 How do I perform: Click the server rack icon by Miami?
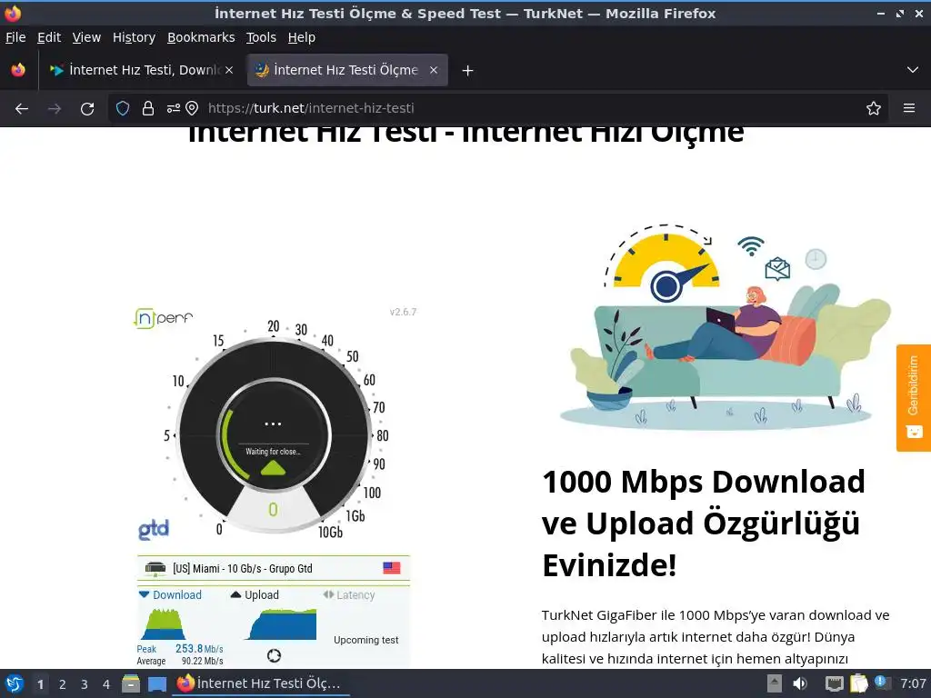155,569
